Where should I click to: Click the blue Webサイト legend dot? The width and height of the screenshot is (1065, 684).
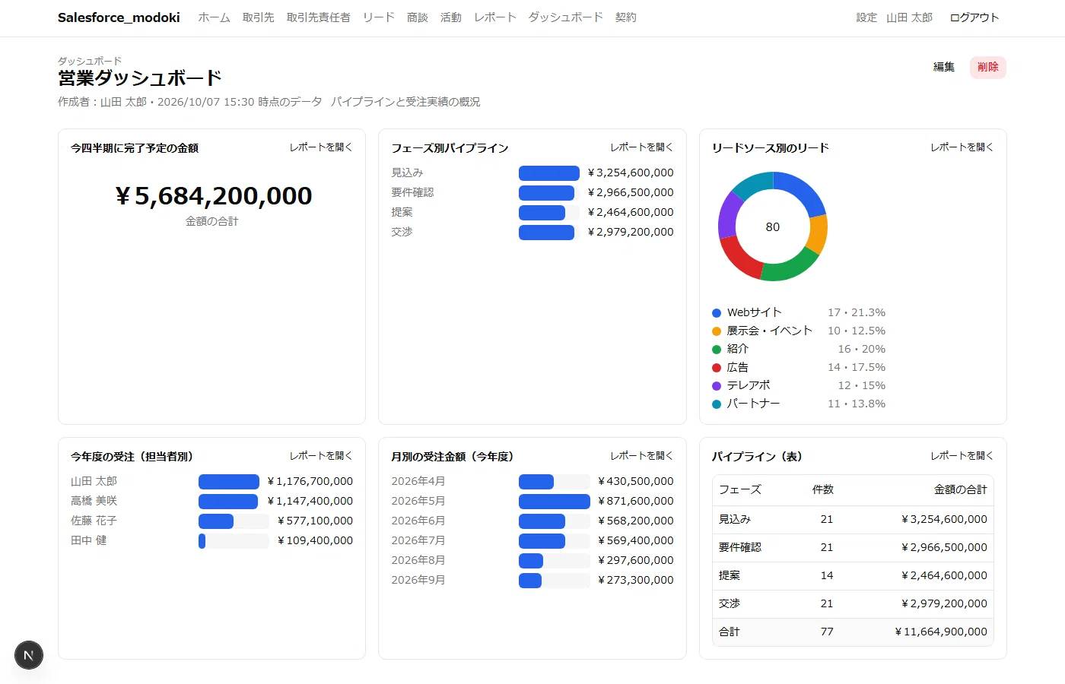[x=717, y=313]
